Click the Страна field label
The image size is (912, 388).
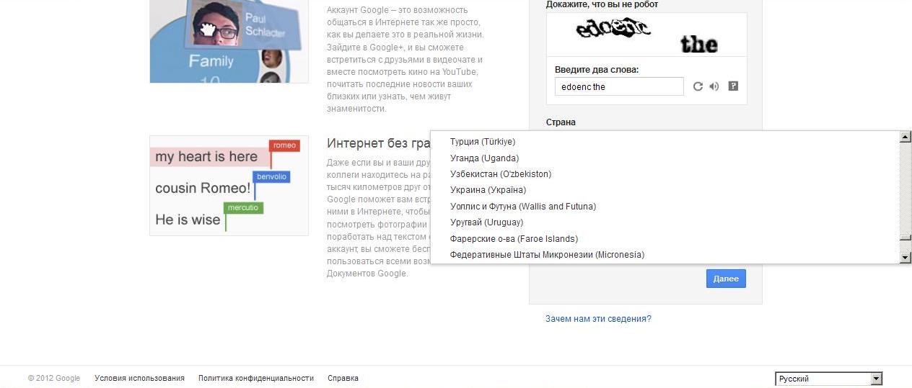(x=561, y=122)
